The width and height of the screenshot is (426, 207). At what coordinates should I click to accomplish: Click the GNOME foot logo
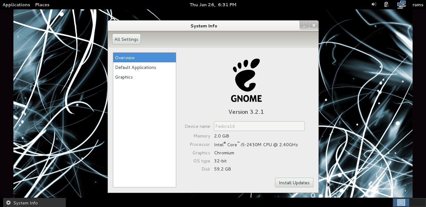(x=246, y=80)
